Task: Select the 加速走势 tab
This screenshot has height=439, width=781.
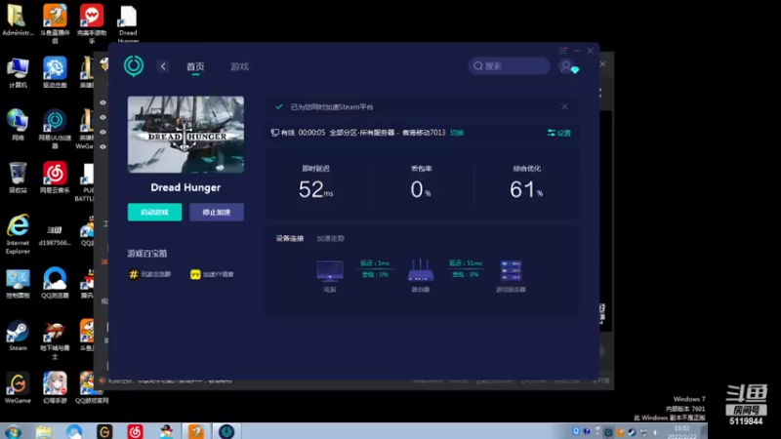Action: coord(330,238)
